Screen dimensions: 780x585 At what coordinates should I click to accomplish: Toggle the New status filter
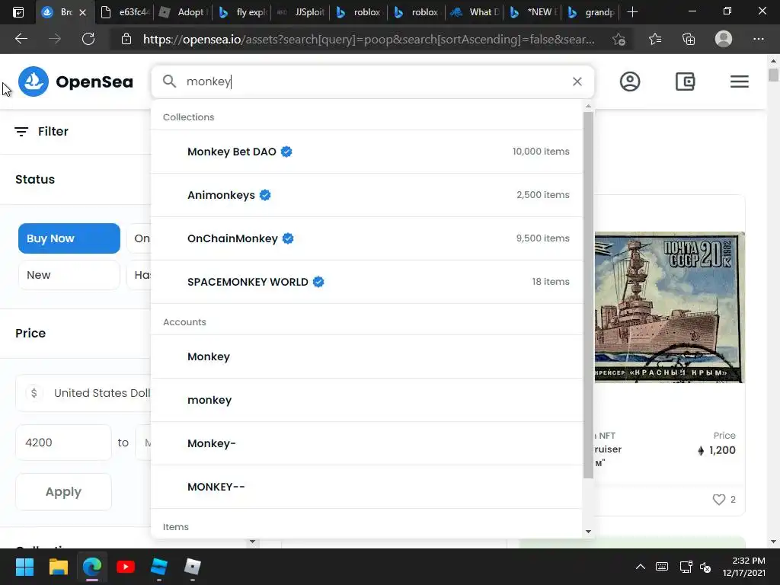point(69,275)
